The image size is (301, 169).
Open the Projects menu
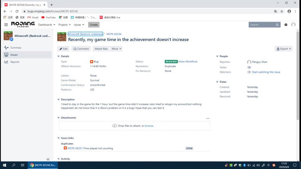point(64,25)
